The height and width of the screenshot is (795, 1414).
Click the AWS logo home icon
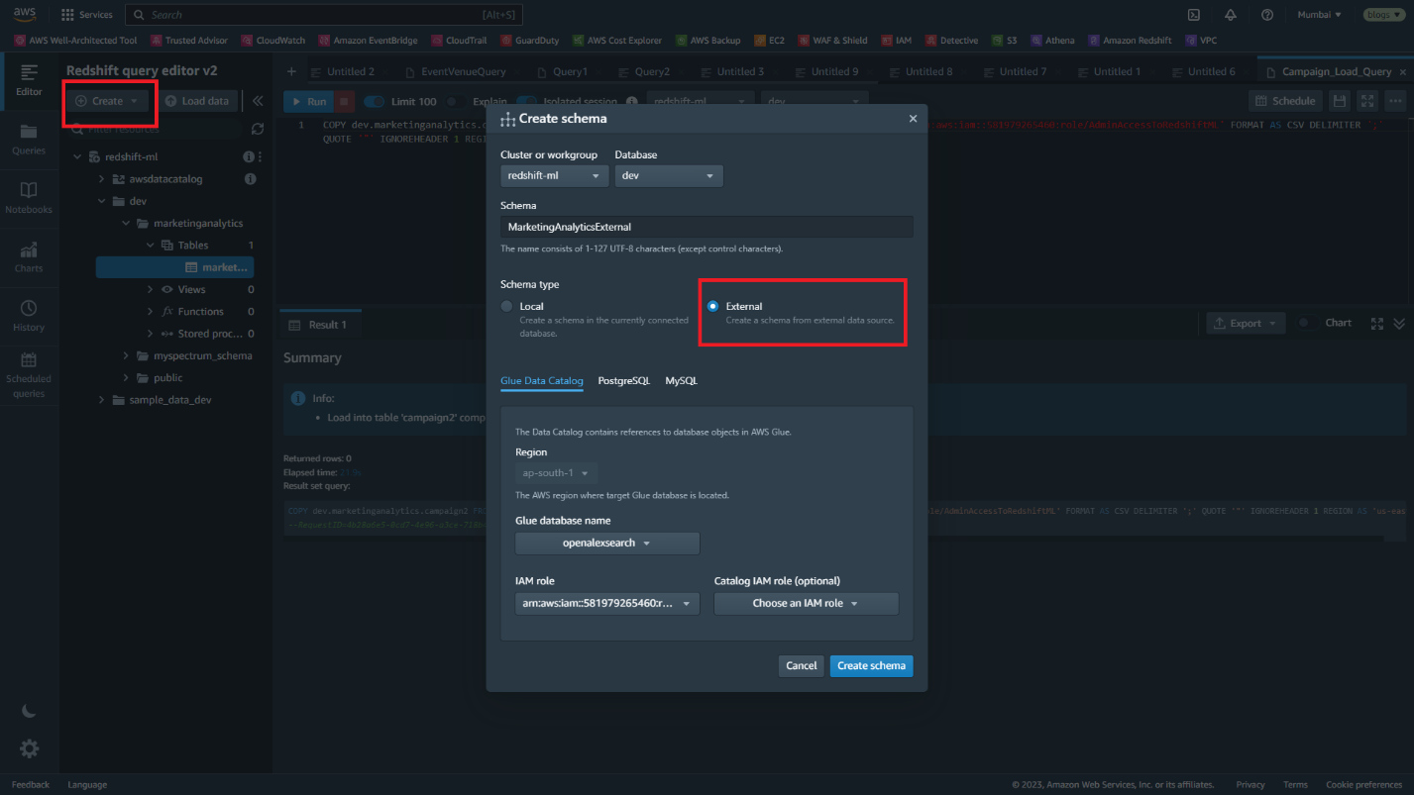coord(25,14)
